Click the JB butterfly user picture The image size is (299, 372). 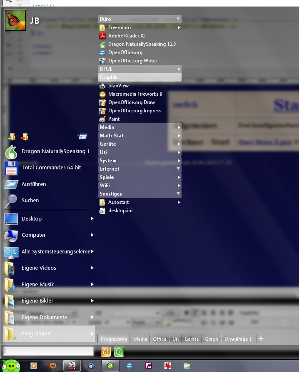click(15, 20)
